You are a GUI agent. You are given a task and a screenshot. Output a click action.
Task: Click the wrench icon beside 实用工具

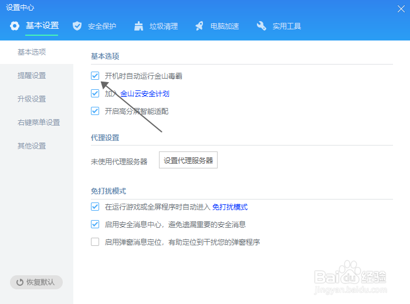coord(261,26)
